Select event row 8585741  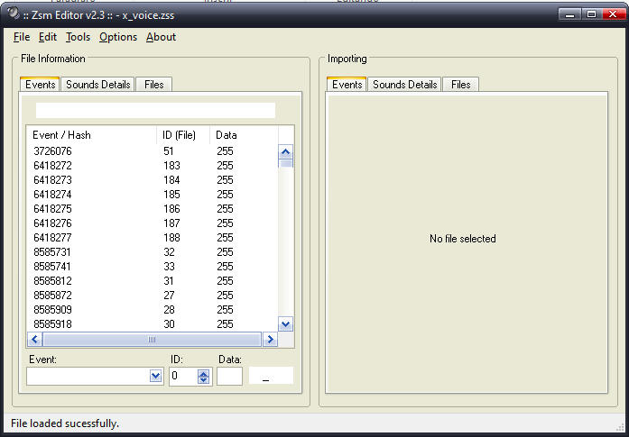(153, 267)
